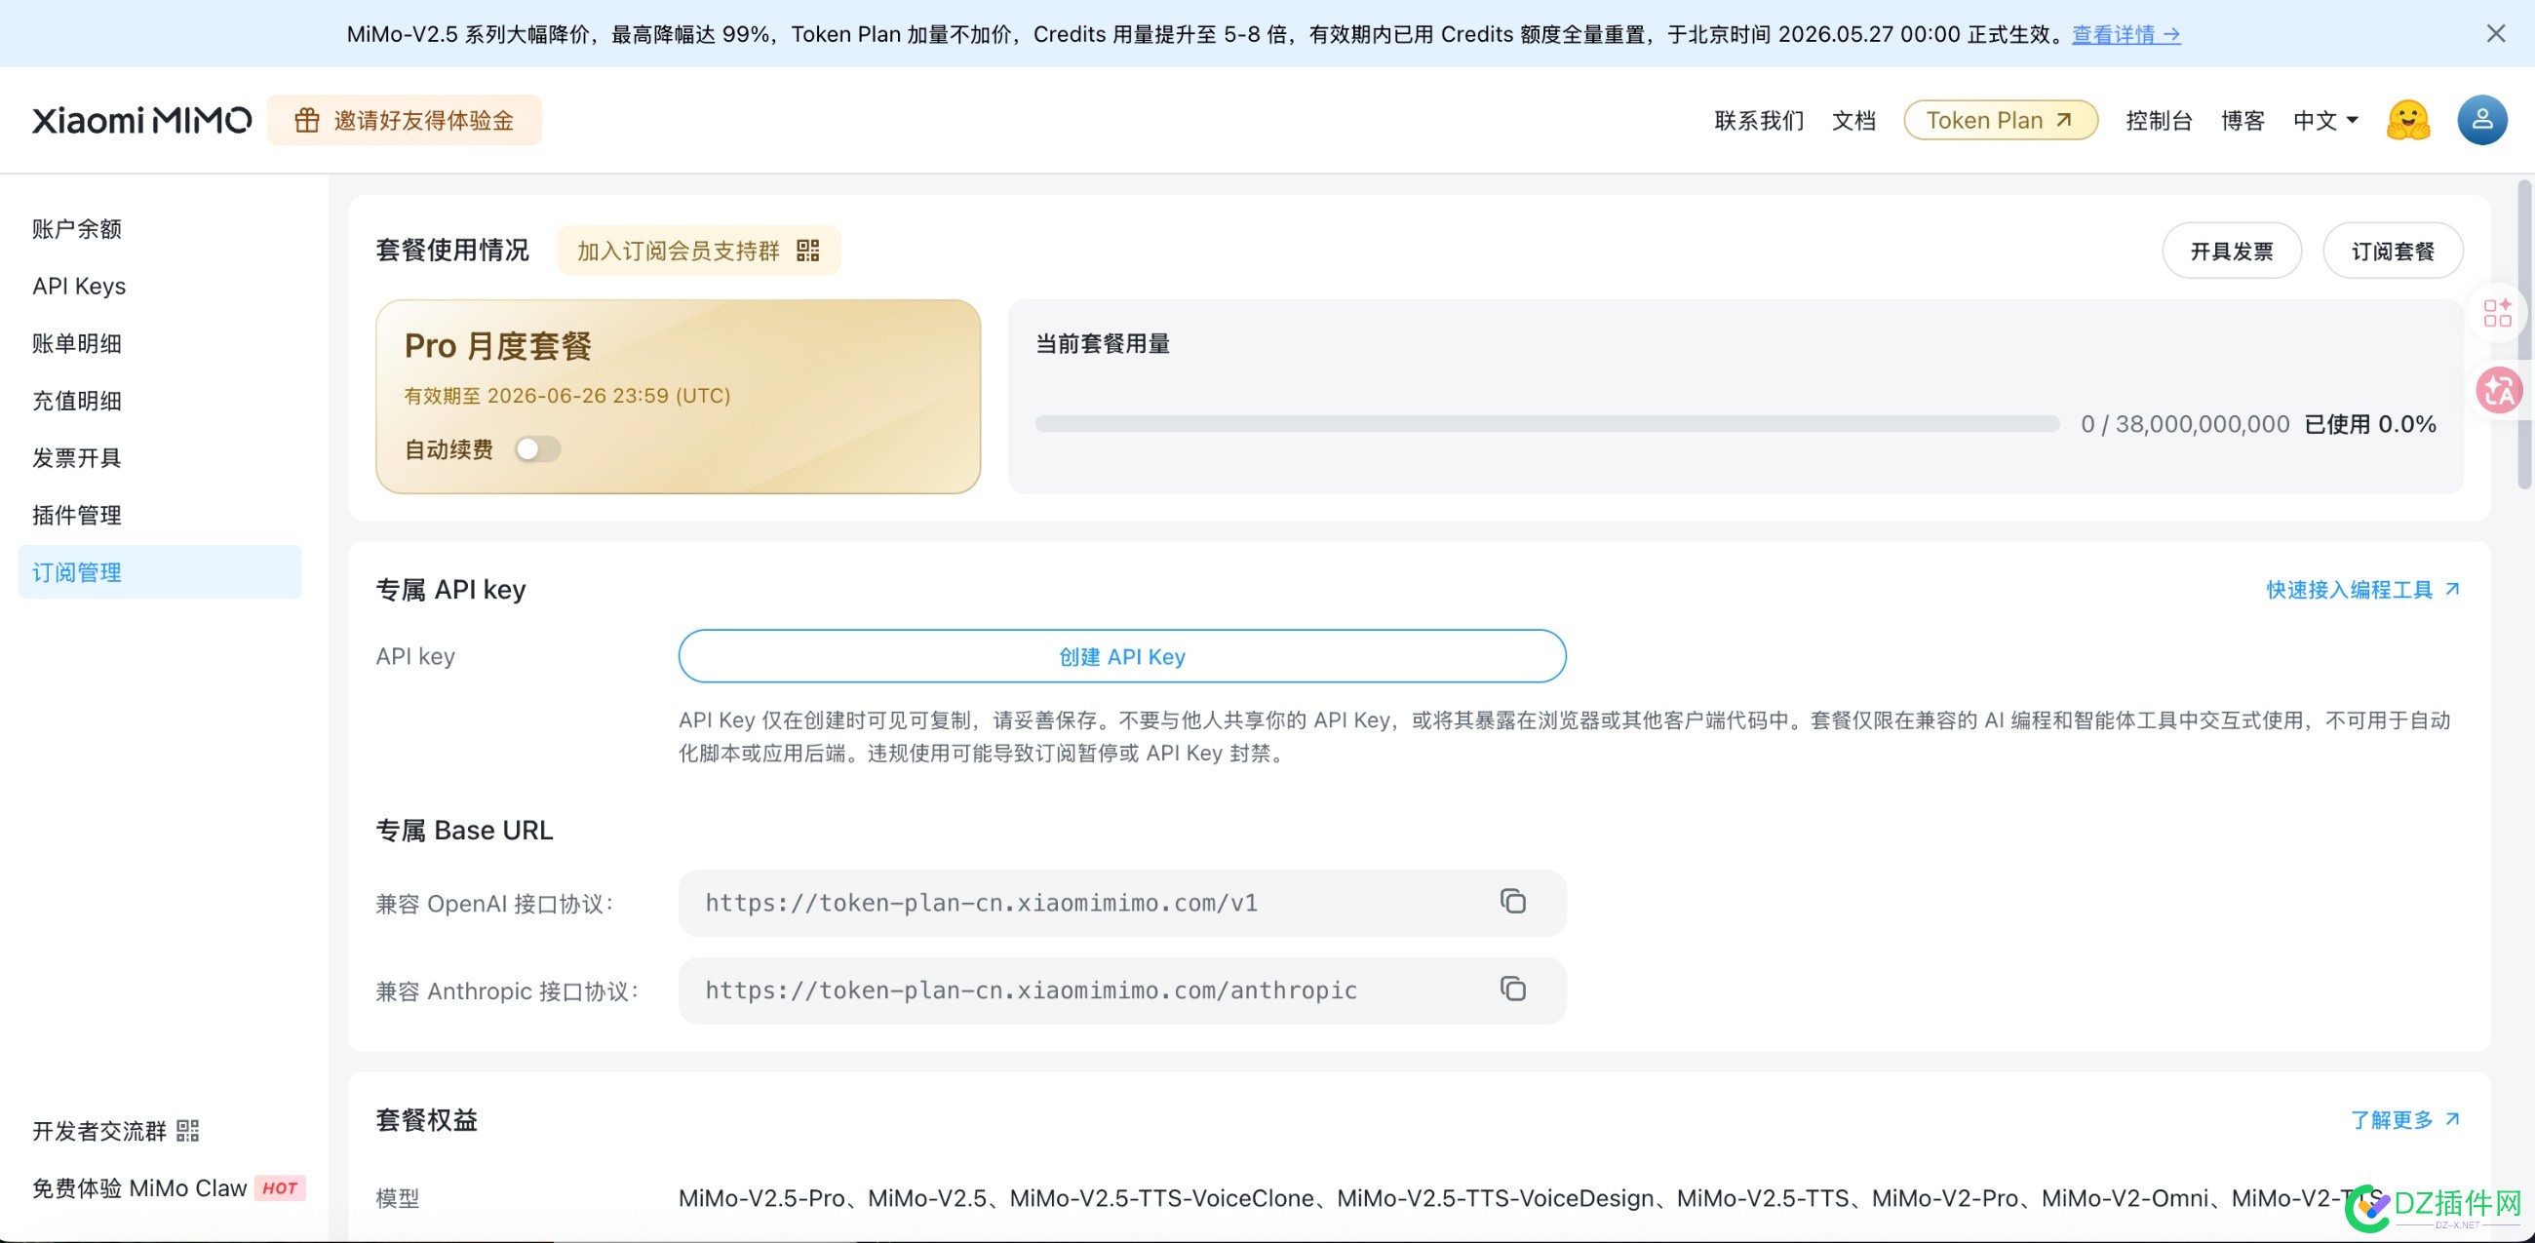This screenshot has height=1243, width=2535.
Task: Click the 开具发票 button
Action: (x=2231, y=251)
